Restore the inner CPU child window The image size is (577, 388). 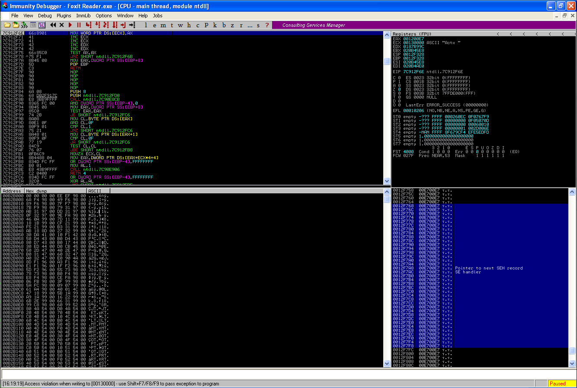(x=564, y=16)
